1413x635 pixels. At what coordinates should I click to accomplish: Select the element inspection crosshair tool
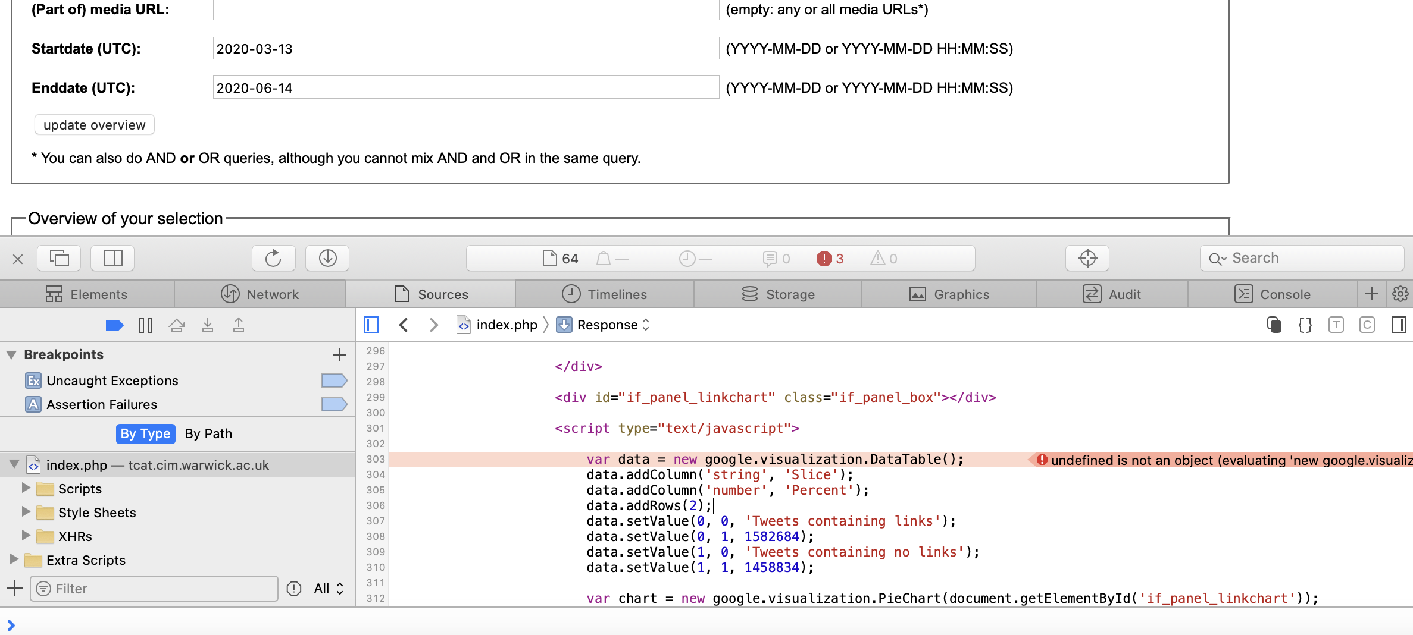click(x=1087, y=257)
